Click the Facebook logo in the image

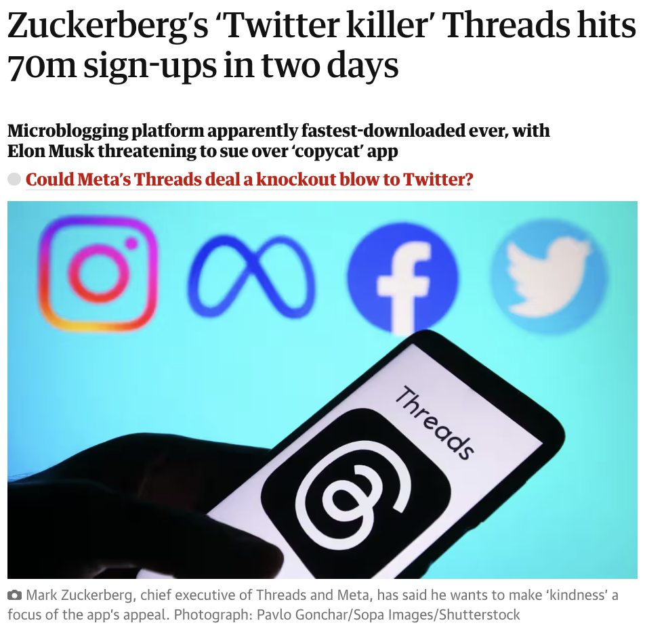click(402, 277)
